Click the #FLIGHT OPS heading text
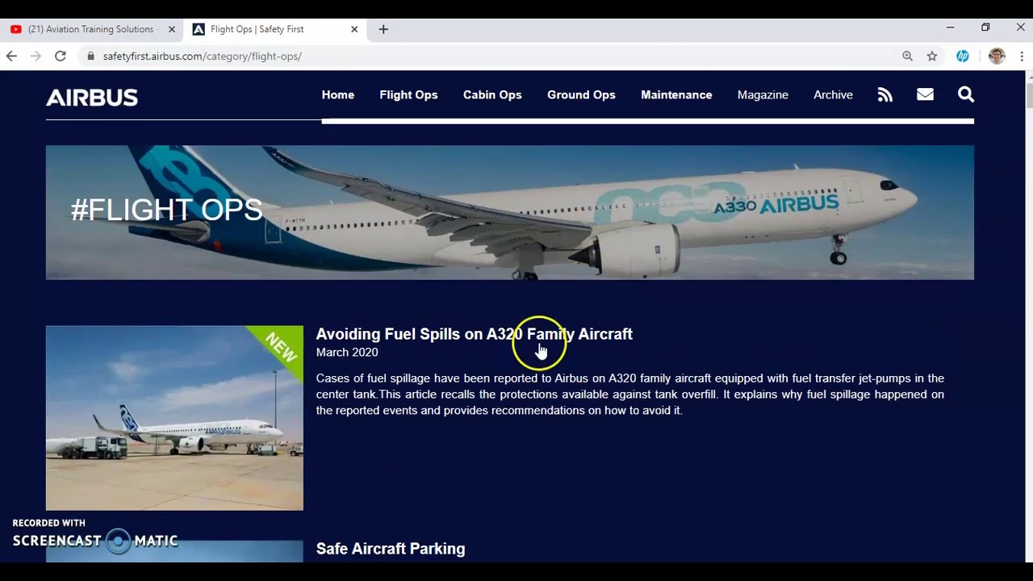 [166, 211]
